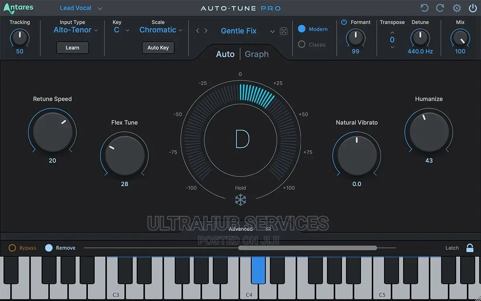Screen dimensions: 481x301
Task: Enable the Bypass keyboard mode
Action: [x=12, y=248]
